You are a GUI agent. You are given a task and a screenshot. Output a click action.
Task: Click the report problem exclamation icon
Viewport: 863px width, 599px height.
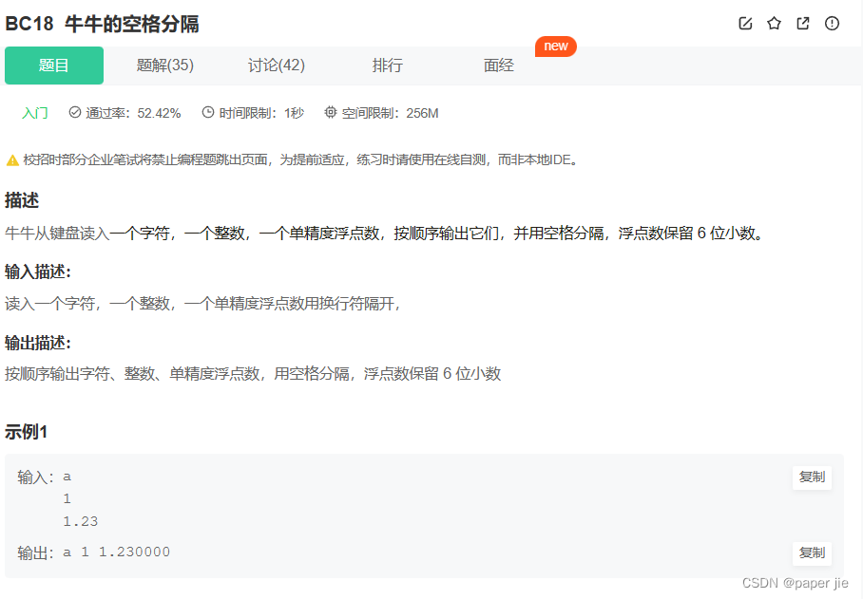(832, 23)
